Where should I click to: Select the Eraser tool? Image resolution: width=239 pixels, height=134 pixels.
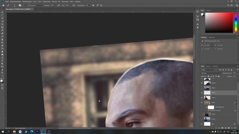coord(2,45)
